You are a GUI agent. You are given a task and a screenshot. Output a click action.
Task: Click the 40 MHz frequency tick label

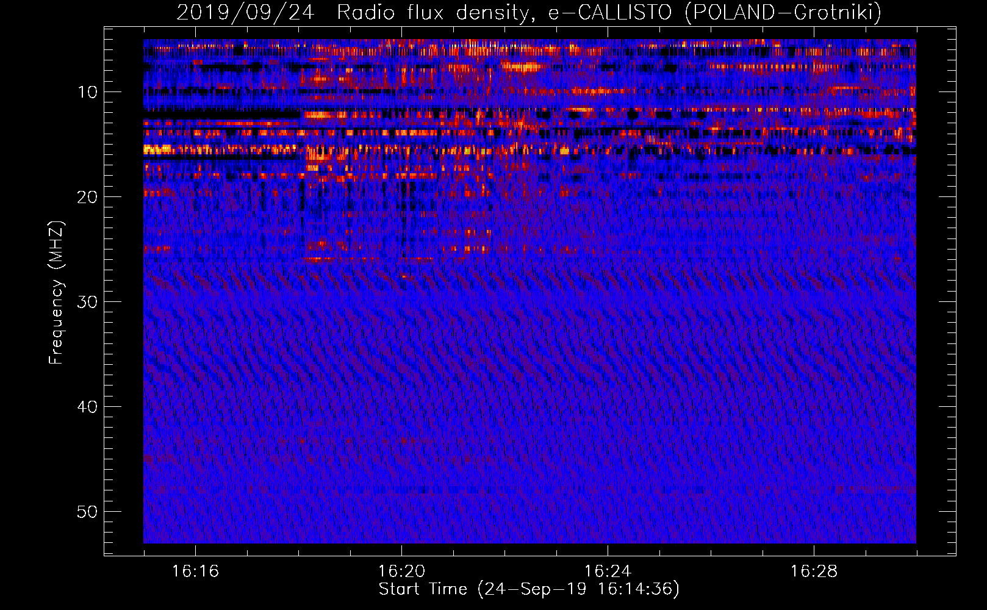click(x=88, y=407)
